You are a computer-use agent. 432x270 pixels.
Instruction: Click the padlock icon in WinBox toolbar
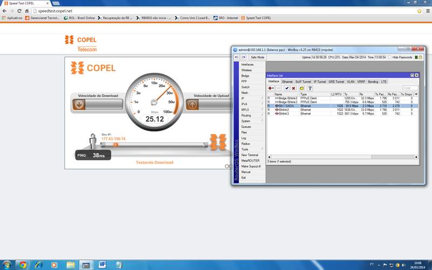click(x=421, y=57)
